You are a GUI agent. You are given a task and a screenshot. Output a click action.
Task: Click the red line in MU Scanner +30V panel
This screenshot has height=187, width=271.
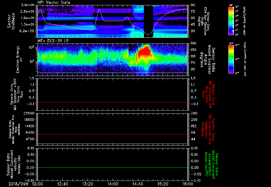pyautogui.click(x=112, y=102)
